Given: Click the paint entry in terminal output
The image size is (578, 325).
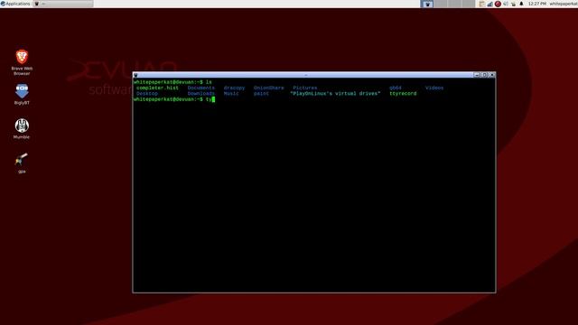Looking at the screenshot, I should tap(261, 94).
